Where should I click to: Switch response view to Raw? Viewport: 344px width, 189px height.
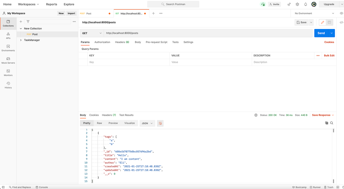(99, 123)
